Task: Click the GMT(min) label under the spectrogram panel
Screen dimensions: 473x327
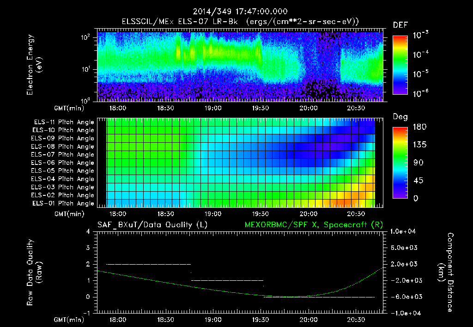Action: point(69,108)
